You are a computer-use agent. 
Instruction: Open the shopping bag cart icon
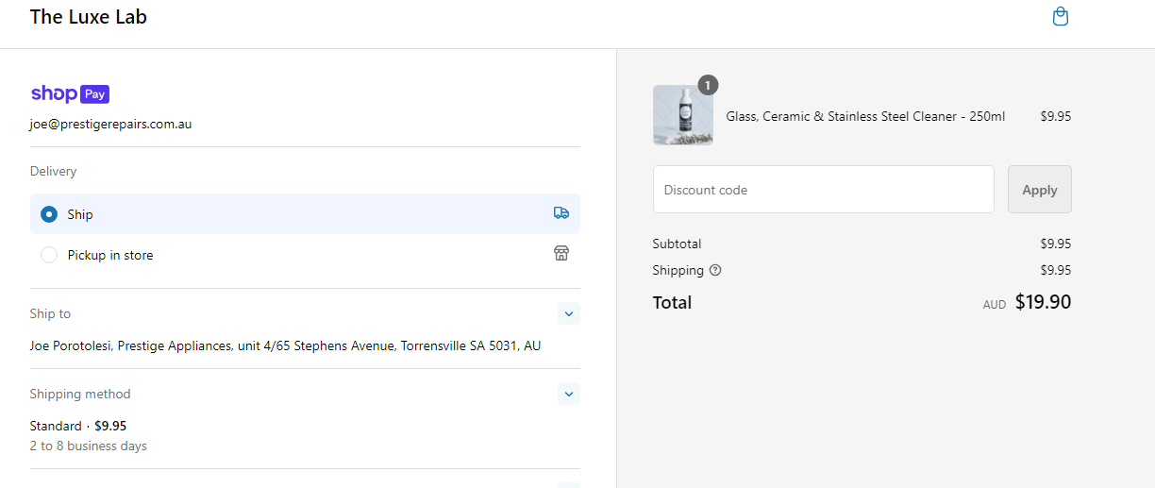[1061, 17]
